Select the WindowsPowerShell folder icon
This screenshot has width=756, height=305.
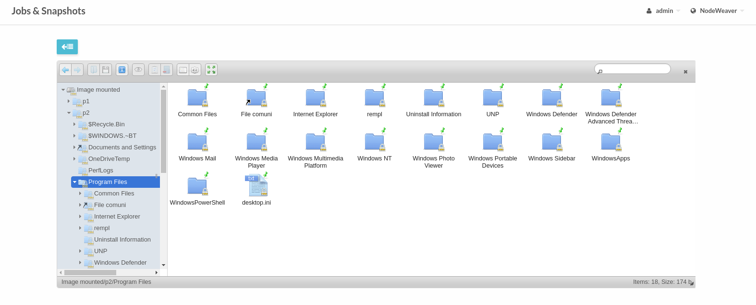pos(197,186)
